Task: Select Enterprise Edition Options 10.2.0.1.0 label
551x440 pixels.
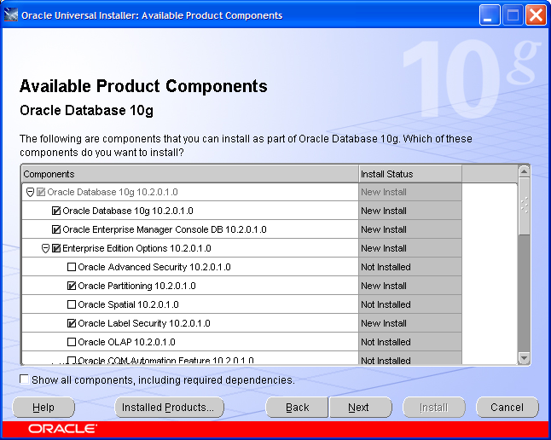Action: click(136, 248)
